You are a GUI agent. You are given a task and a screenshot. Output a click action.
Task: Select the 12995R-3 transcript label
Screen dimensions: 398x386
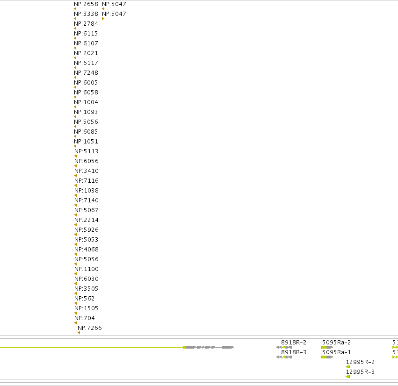pyautogui.click(x=360, y=372)
